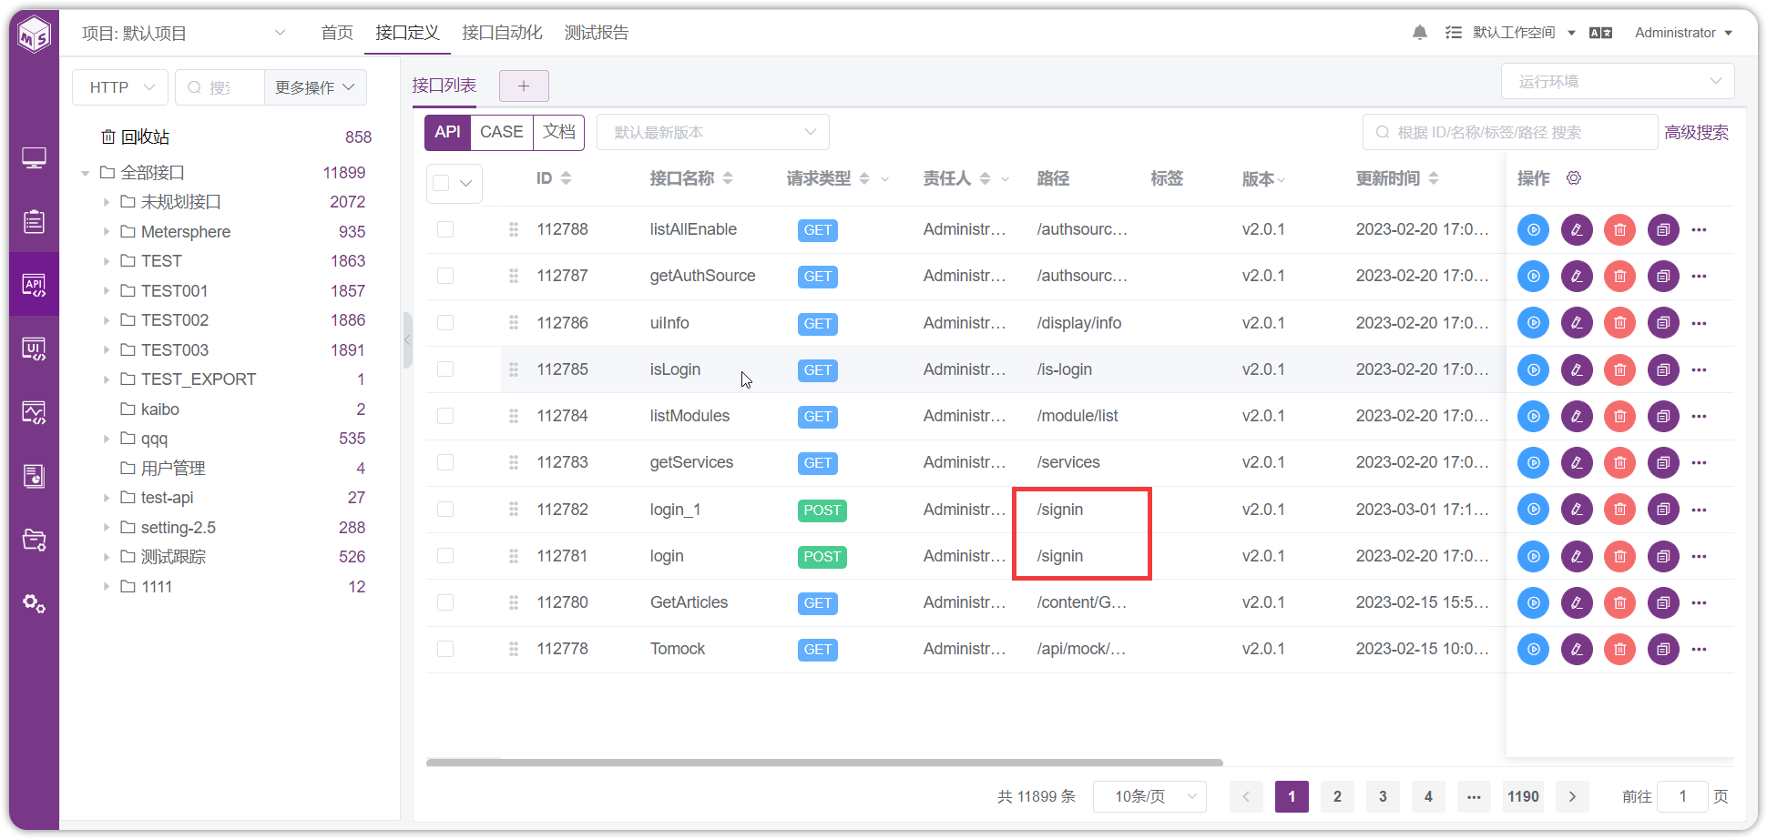Switch to the 接口自动化 tab
The image size is (1767, 839).
coord(502,33)
